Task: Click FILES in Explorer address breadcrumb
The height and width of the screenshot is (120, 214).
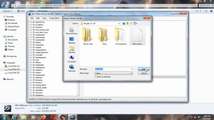Action: coord(47,6)
